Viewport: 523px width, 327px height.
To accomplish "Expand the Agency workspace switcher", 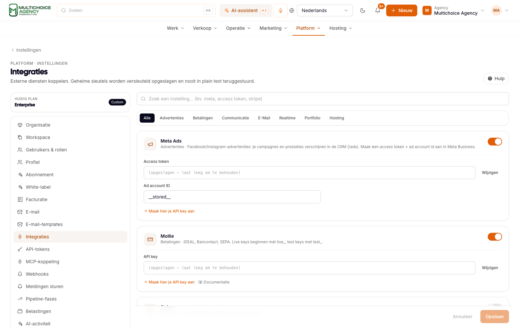I will 453,10.
